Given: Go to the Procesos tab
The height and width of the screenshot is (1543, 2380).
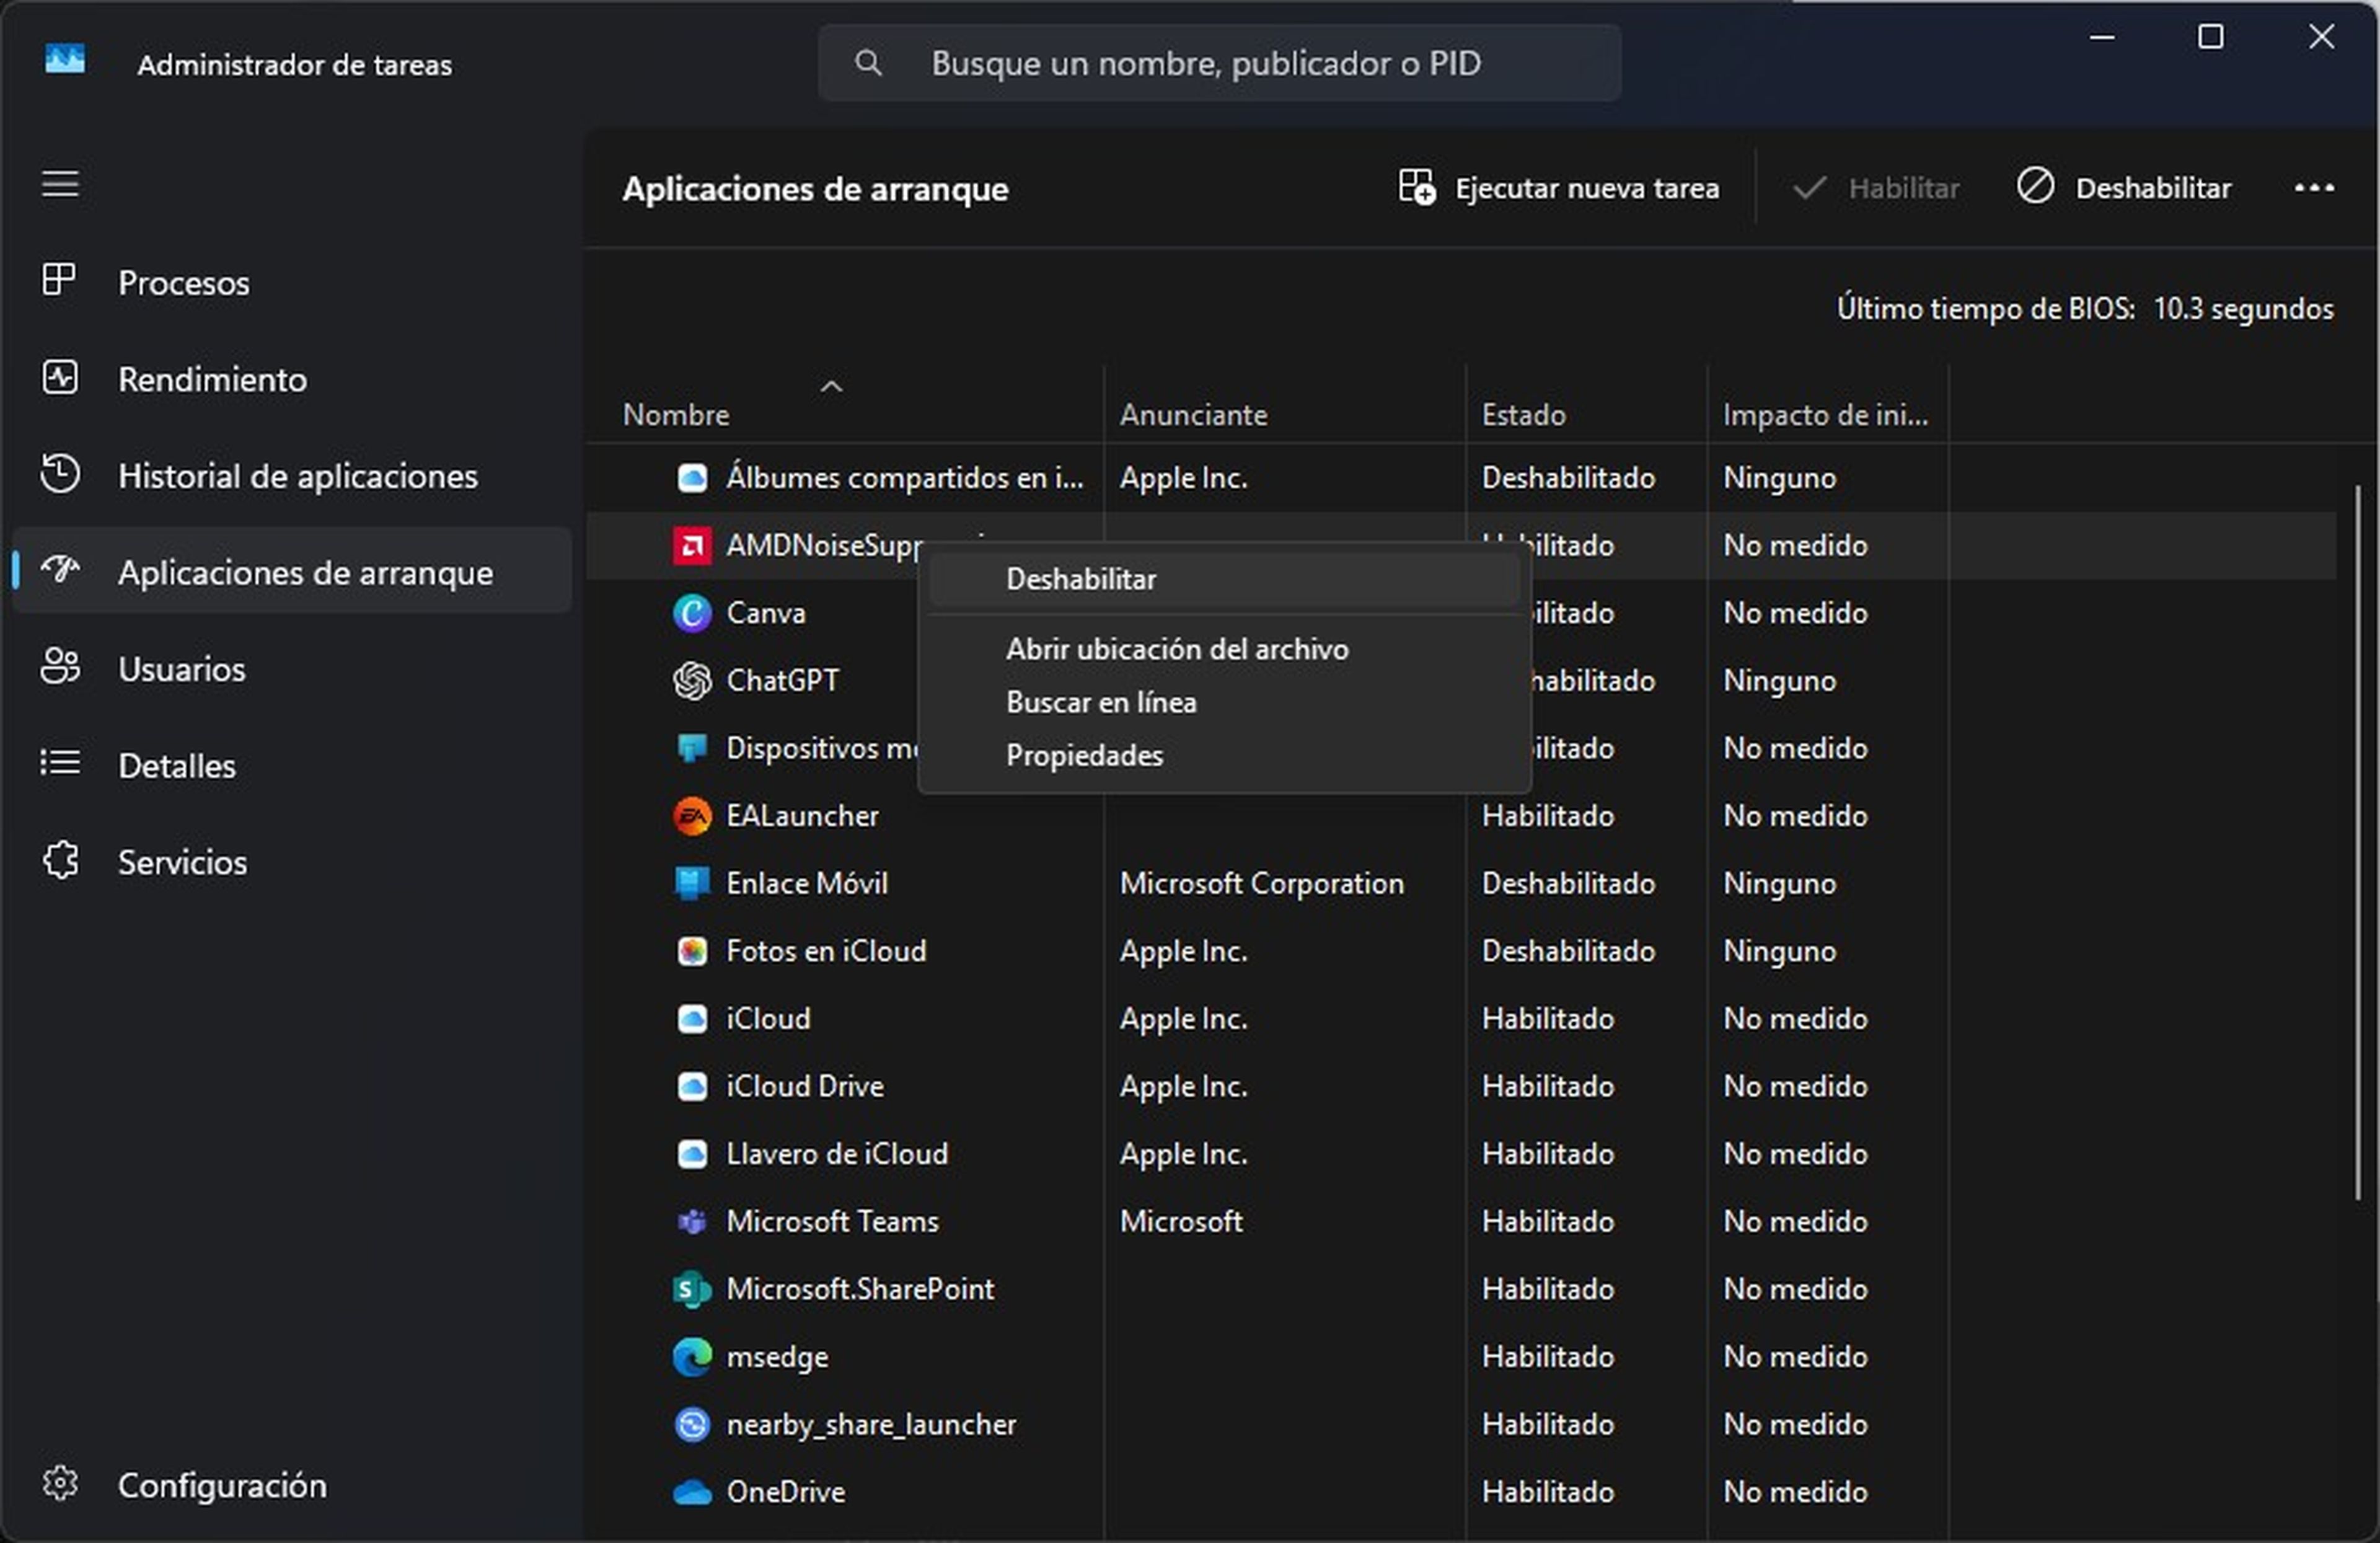Looking at the screenshot, I should tap(292, 282).
